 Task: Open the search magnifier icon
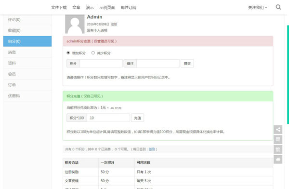tap(278, 7)
